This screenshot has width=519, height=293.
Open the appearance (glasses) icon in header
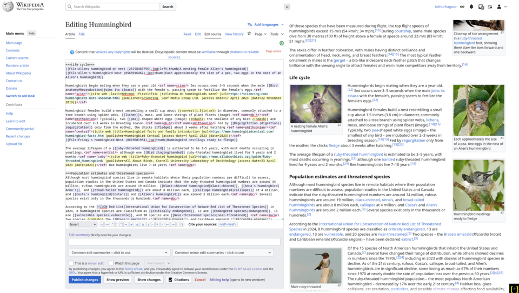pos(462,6)
